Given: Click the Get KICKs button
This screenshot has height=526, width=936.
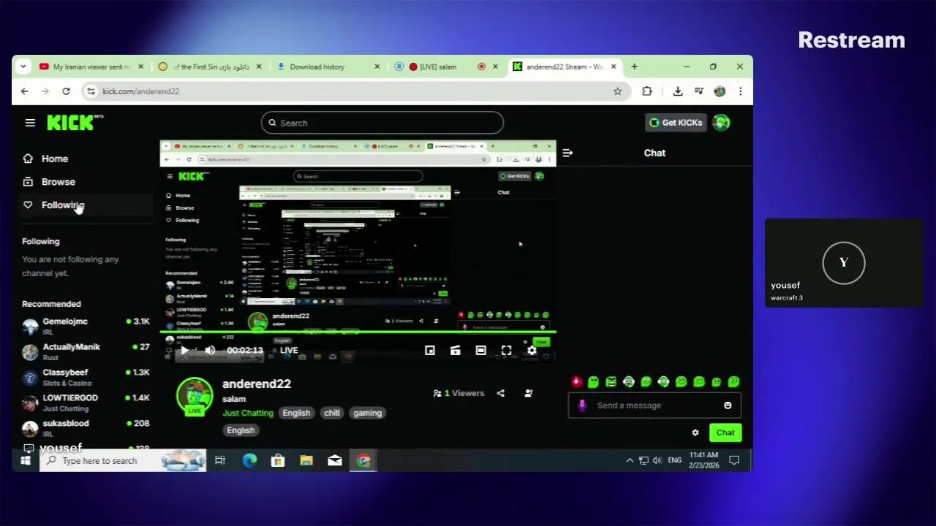Looking at the screenshot, I should point(676,123).
